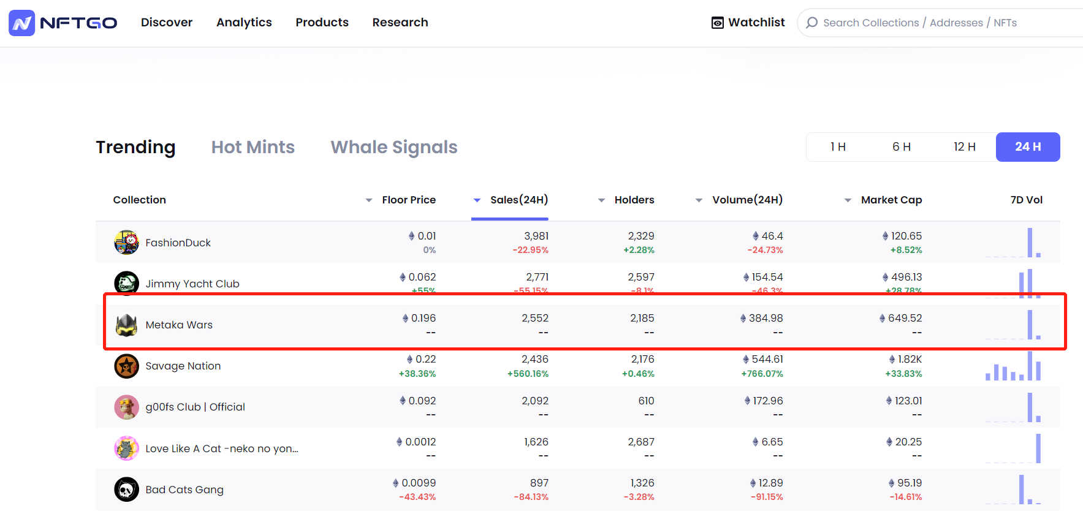The width and height of the screenshot is (1083, 511).
Task: Click the Jimmy Yacht Club avatar
Action: click(126, 283)
